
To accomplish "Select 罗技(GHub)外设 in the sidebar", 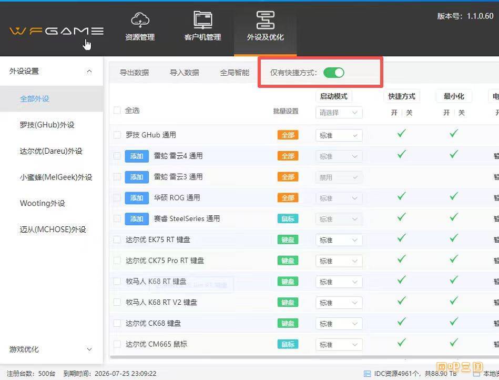I will (47, 125).
